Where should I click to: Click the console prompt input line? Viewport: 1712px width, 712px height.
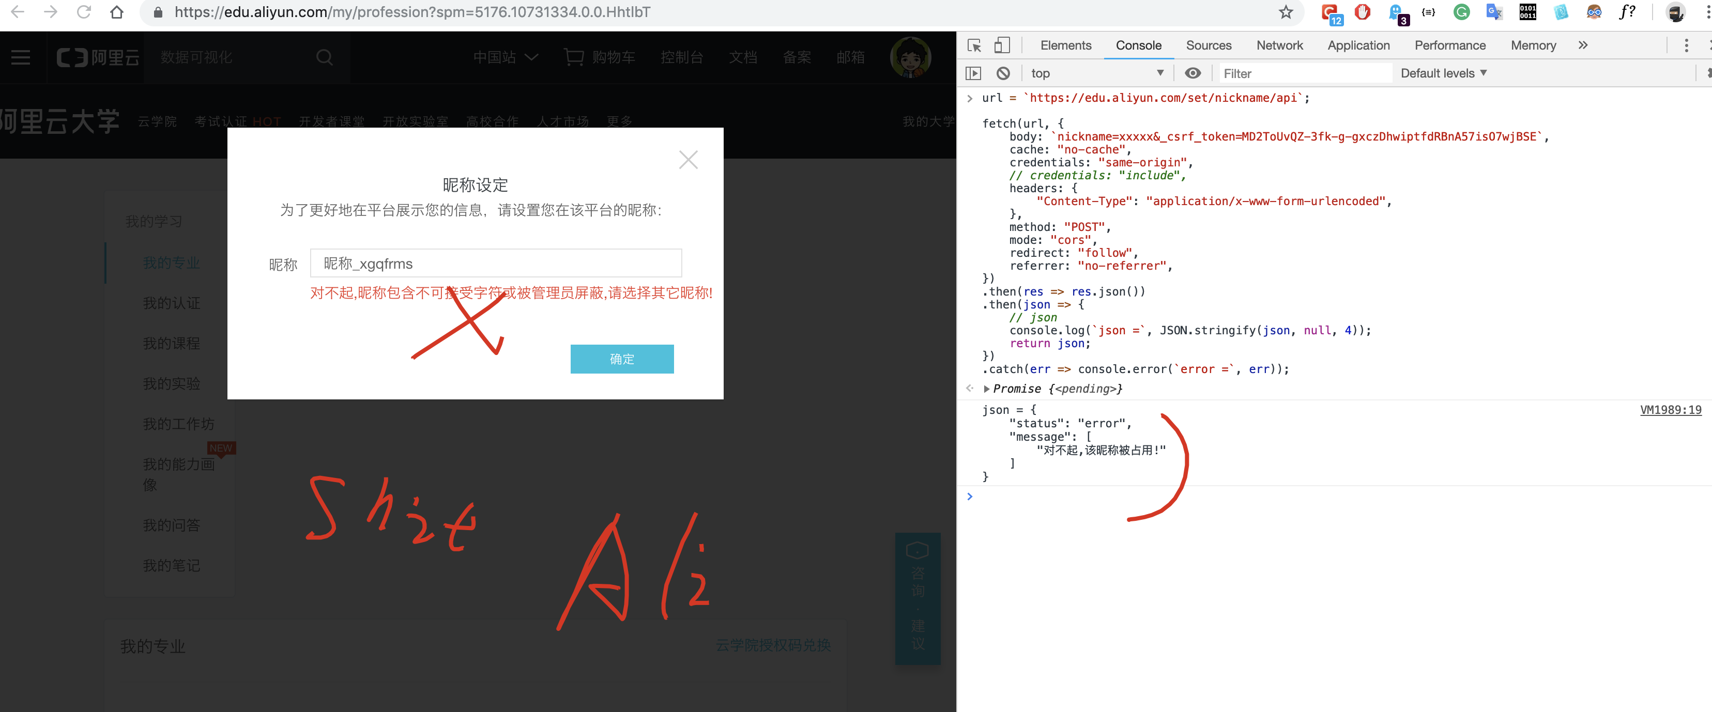[1339, 496]
